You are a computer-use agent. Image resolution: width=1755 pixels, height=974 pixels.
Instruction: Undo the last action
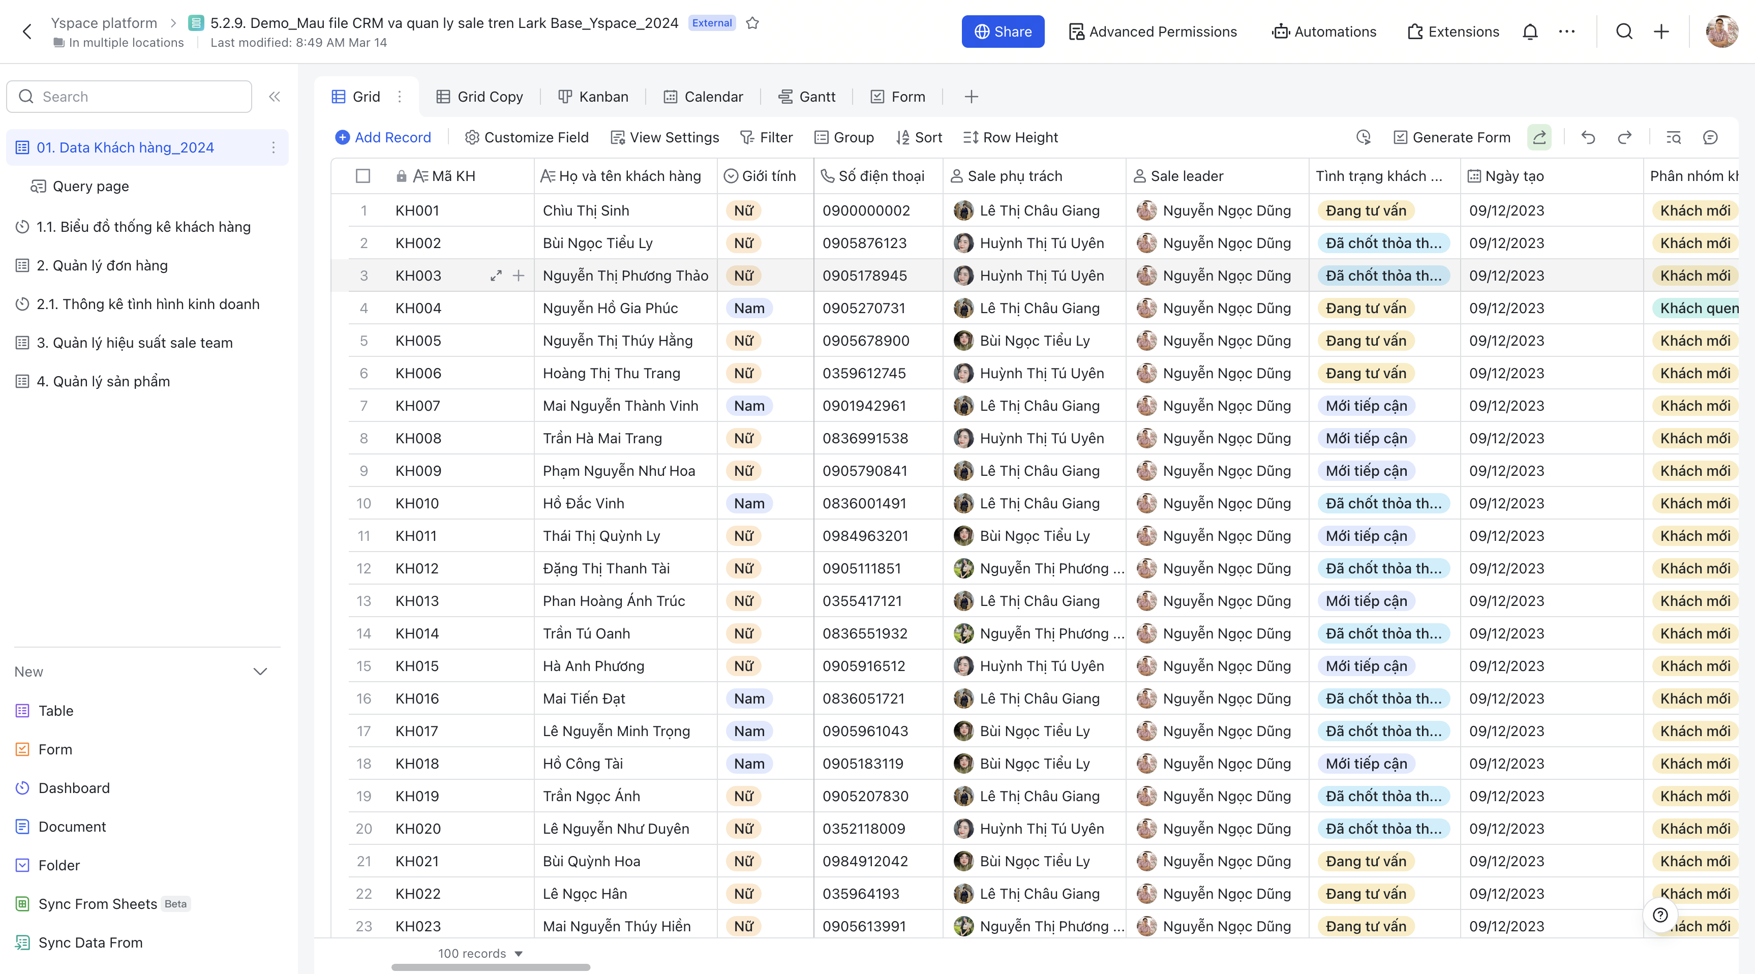click(1589, 138)
